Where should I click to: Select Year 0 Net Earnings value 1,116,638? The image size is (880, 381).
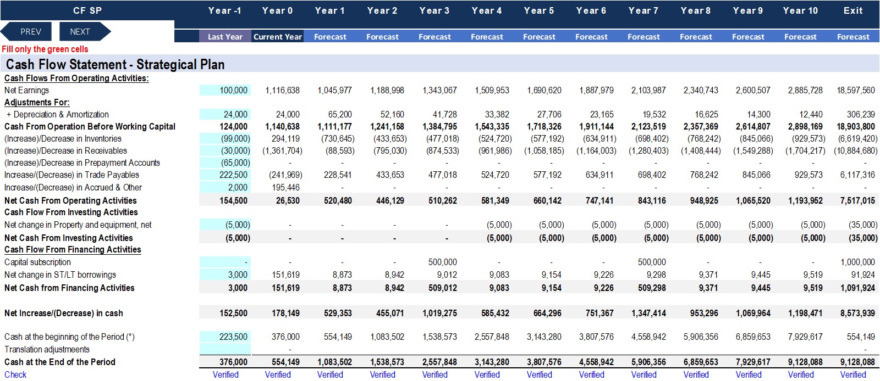click(282, 90)
